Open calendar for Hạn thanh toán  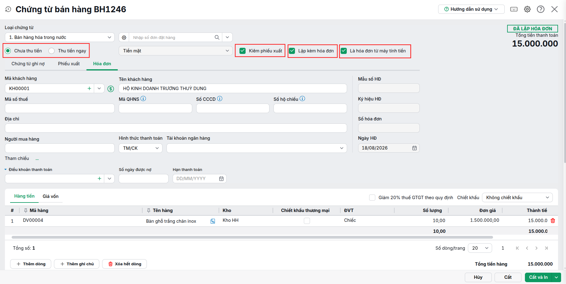[x=221, y=179]
